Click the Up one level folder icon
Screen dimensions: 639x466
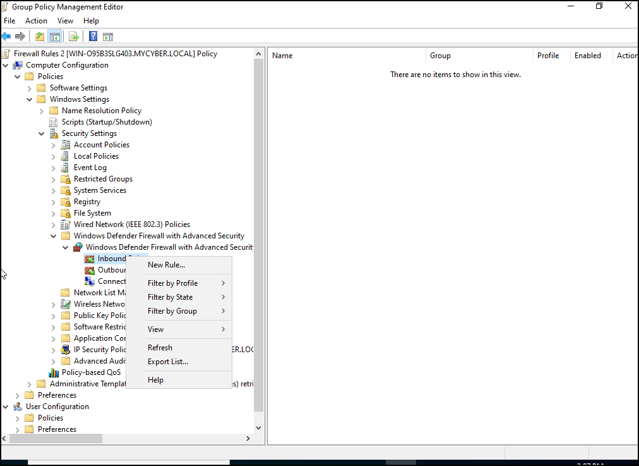(x=40, y=37)
